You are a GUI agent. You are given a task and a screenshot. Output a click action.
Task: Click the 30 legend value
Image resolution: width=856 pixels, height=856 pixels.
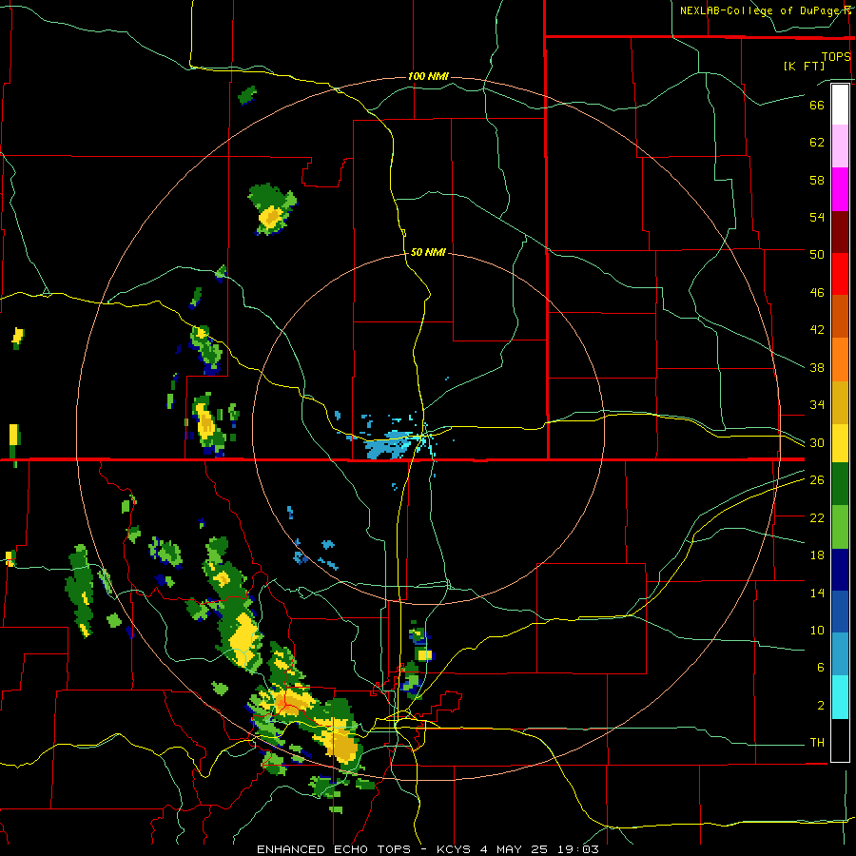[817, 442]
